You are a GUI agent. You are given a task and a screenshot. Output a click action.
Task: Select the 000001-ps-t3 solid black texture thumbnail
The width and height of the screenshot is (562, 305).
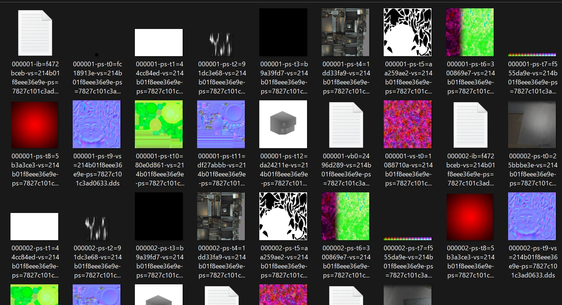[283, 32]
